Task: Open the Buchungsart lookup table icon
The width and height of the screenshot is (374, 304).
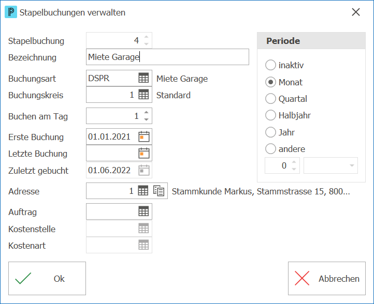Action: click(x=143, y=78)
